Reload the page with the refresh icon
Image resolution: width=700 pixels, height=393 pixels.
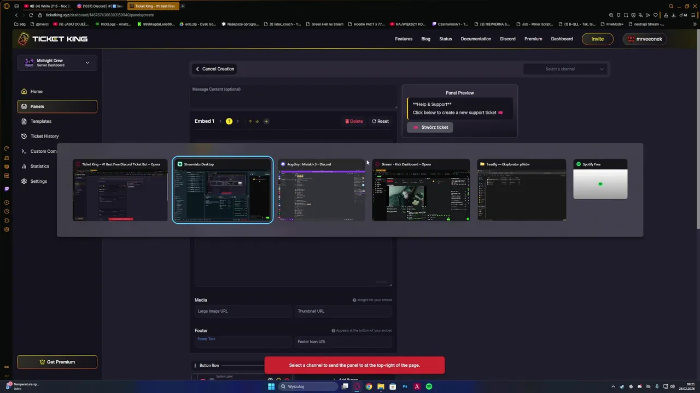click(31, 15)
